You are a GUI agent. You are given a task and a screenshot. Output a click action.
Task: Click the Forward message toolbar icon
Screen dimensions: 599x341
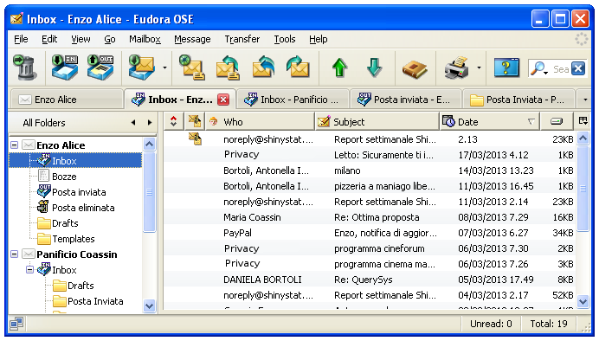pos(298,68)
